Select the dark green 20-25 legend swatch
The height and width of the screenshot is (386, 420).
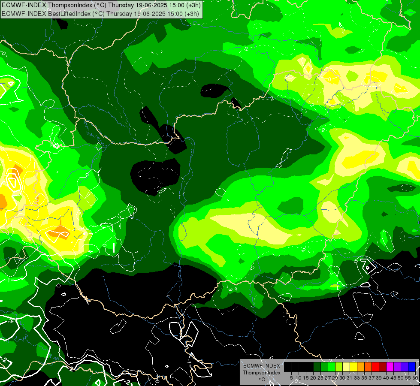pyautogui.click(x=317, y=367)
